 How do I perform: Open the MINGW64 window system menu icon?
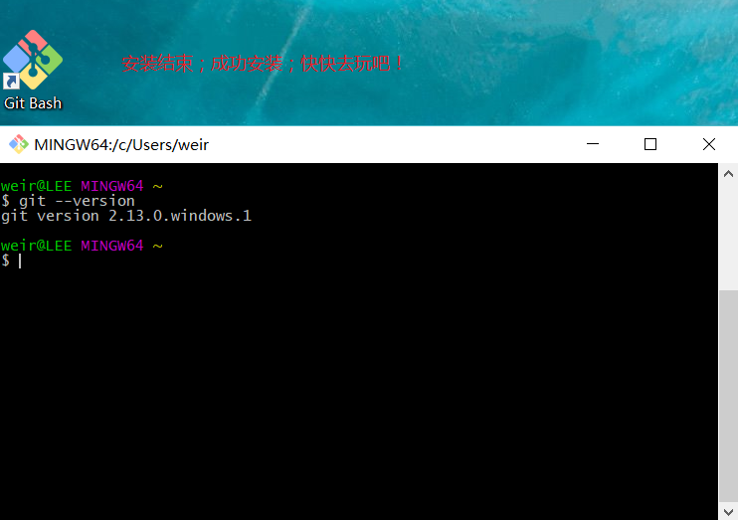coord(19,144)
